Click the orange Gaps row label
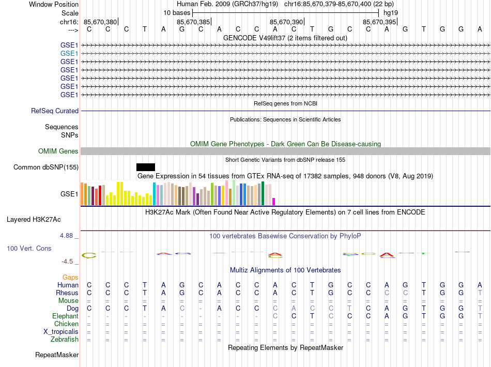The height and width of the screenshot is (367, 491). 70,278
